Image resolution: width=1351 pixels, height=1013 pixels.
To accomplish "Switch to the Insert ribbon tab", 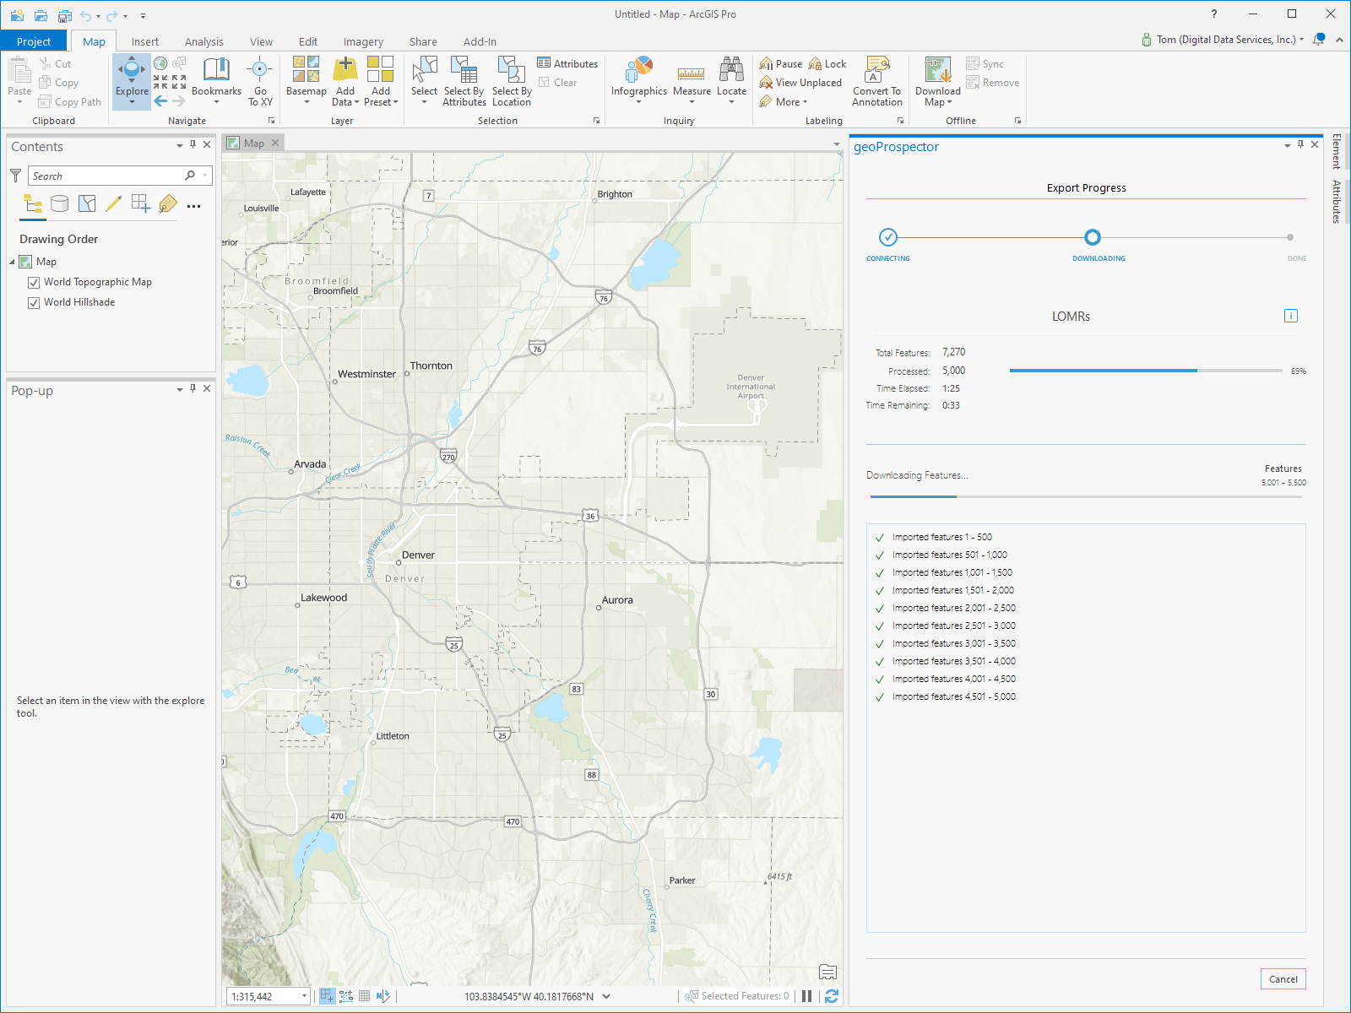I will click(145, 41).
